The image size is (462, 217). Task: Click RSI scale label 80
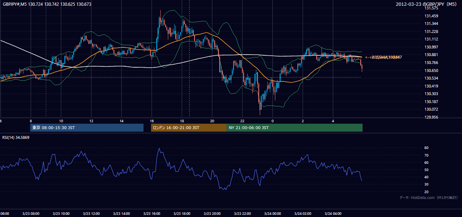point(427,148)
